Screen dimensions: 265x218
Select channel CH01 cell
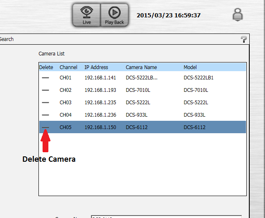tap(65, 78)
